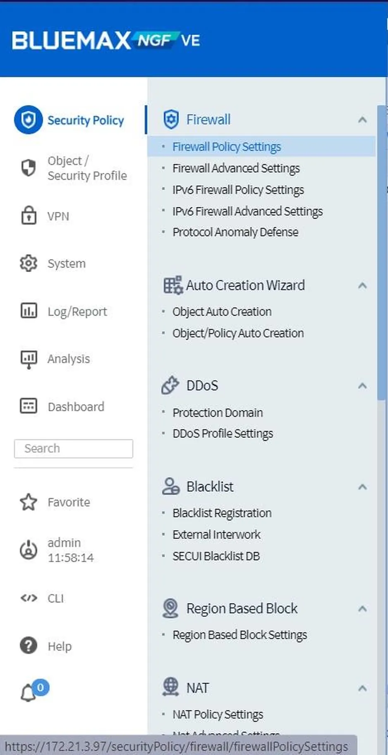Click the admin session label
Image resolution: width=388 pixels, height=755 pixels.
[x=71, y=550]
